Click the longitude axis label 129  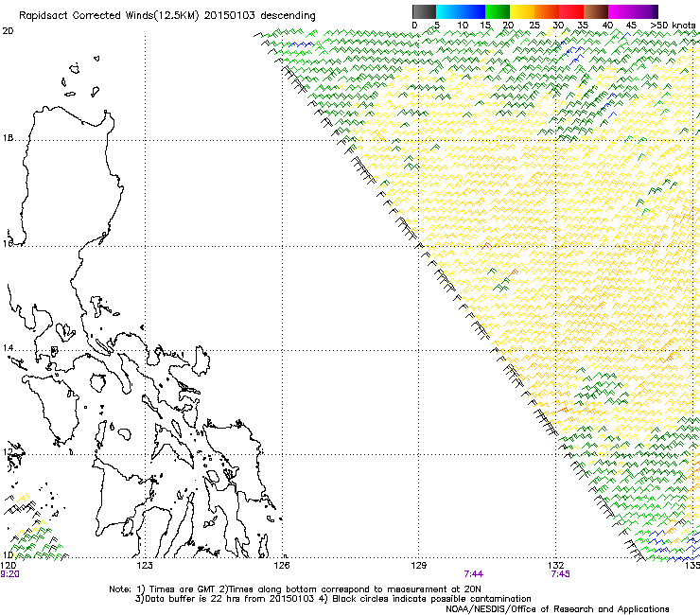418,566
